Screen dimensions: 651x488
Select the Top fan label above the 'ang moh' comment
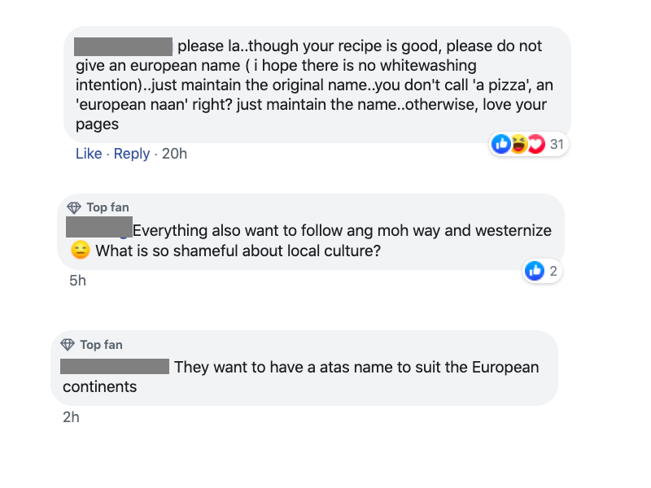point(107,207)
